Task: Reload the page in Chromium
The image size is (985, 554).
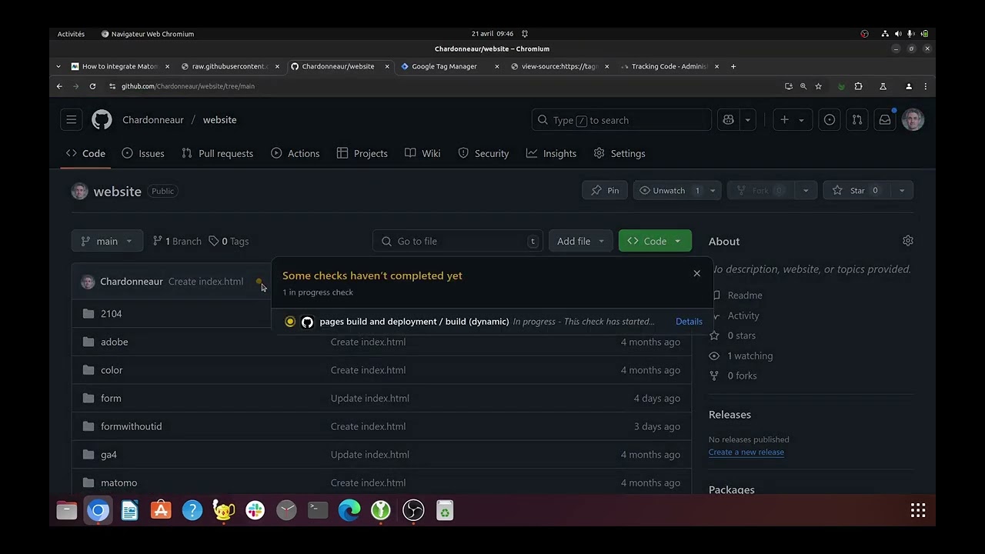Action: (92, 86)
